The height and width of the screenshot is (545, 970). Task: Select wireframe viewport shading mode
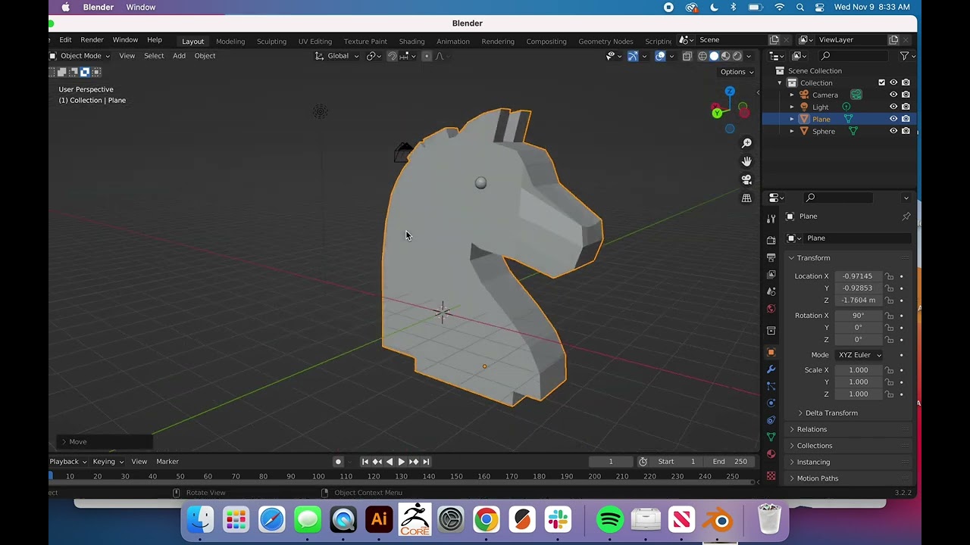pos(702,56)
